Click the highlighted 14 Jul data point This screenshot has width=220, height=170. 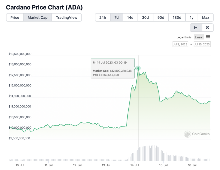click(x=138, y=68)
